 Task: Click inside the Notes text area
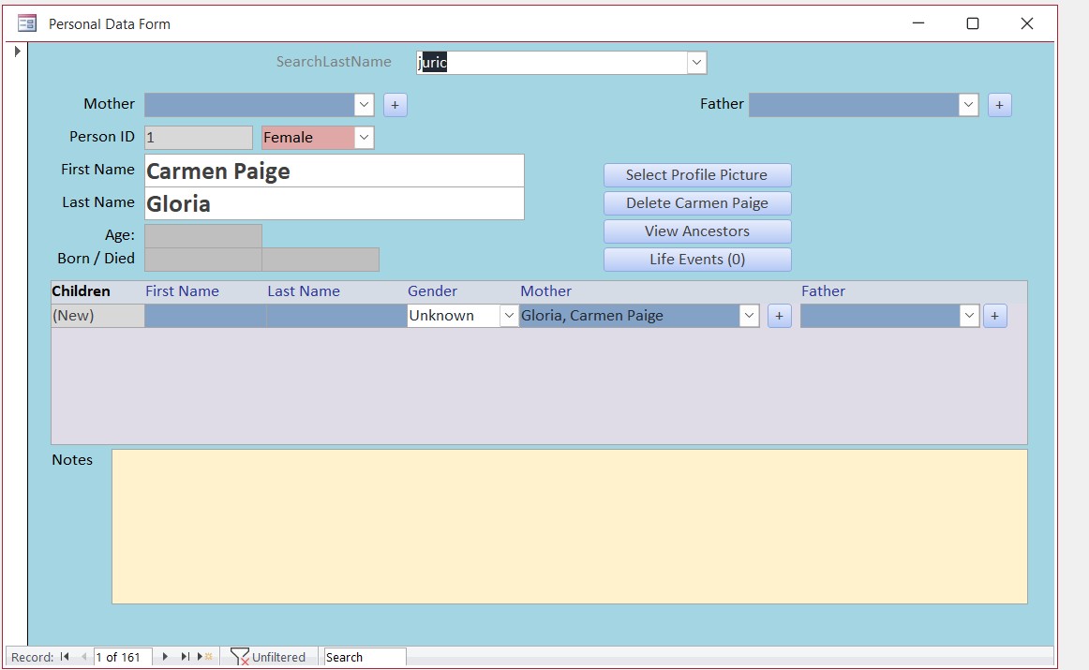click(x=570, y=527)
